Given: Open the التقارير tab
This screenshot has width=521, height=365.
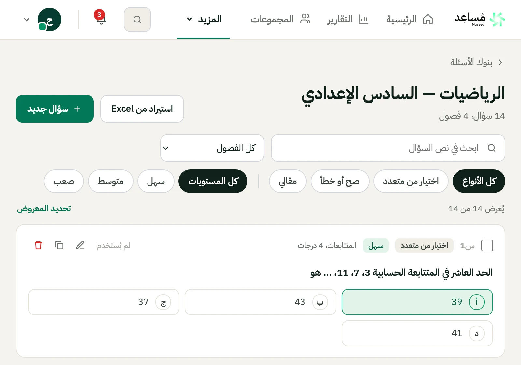Looking at the screenshot, I should pyautogui.click(x=348, y=20).
